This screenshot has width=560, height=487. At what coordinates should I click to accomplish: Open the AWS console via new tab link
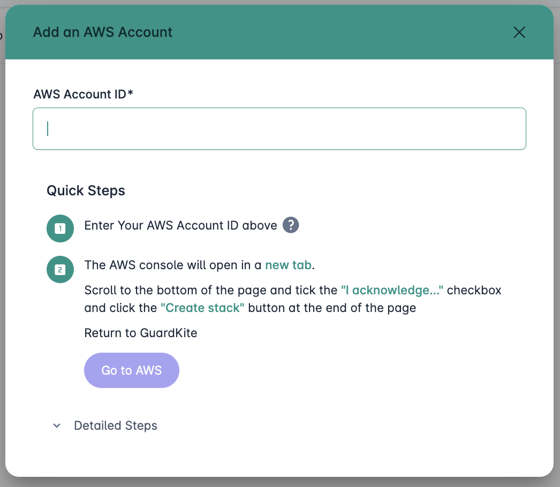[288, 264]
